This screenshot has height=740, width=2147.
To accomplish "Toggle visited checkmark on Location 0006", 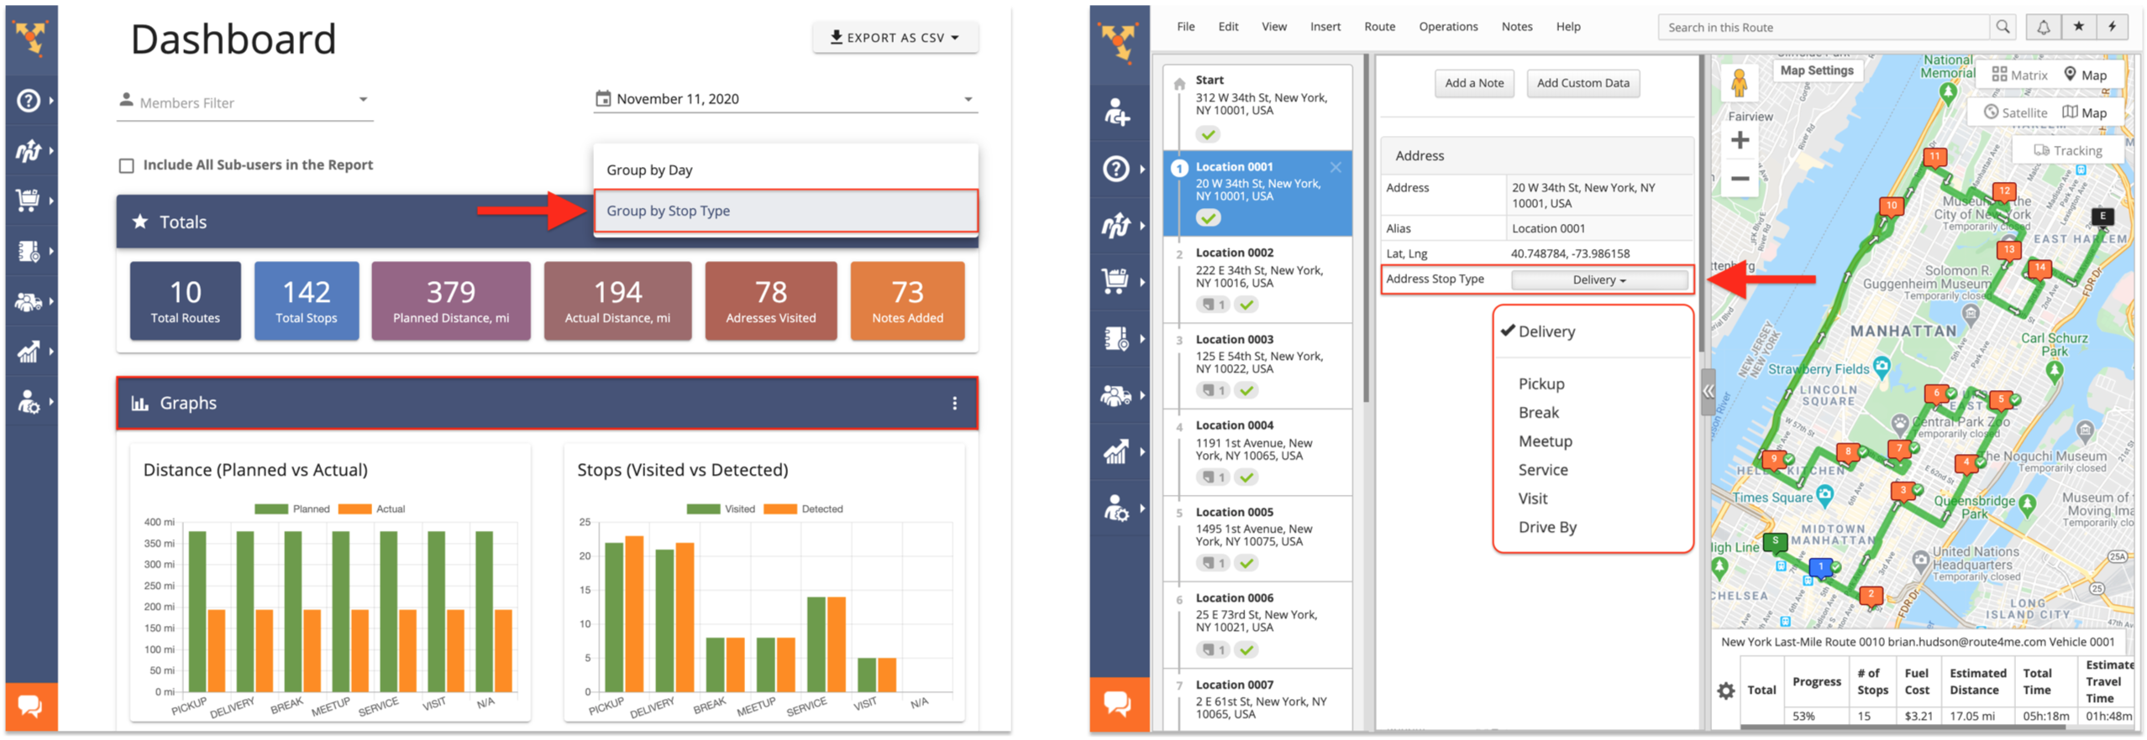I will pos(1247,649).
